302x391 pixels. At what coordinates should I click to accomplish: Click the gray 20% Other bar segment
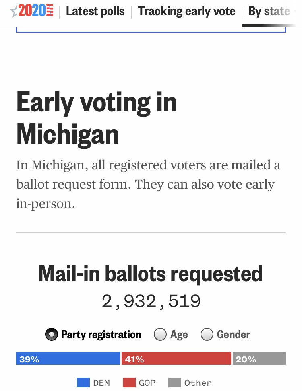click(x=259, y=358)
